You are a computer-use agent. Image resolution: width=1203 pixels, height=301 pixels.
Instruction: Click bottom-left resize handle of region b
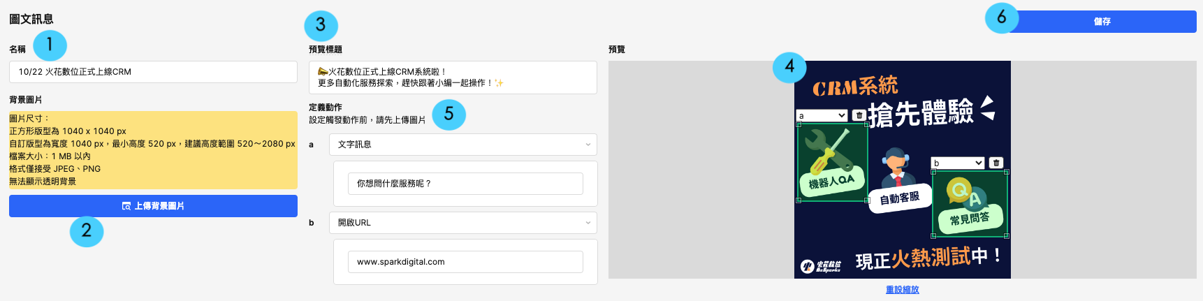(933, 236)
